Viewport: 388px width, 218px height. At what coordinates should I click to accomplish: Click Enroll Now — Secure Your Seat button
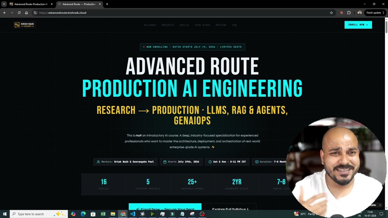pos(165,207)
